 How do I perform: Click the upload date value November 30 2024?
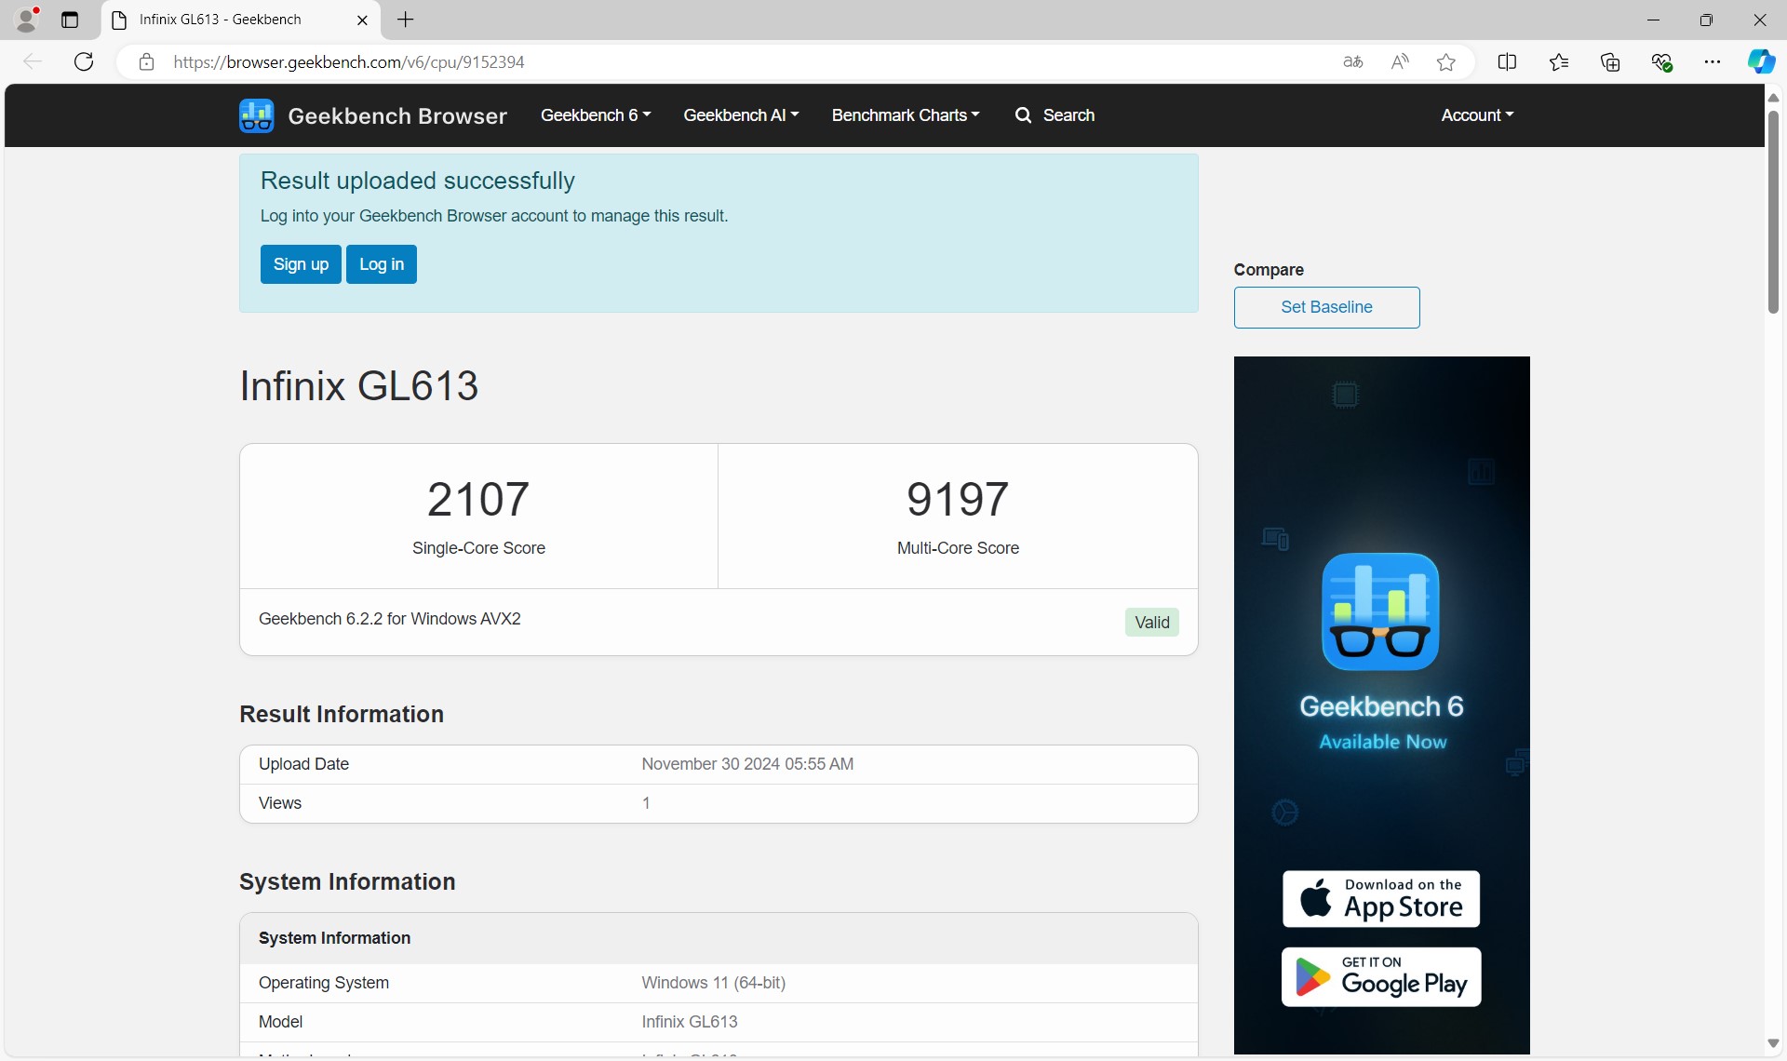(747, 764)
